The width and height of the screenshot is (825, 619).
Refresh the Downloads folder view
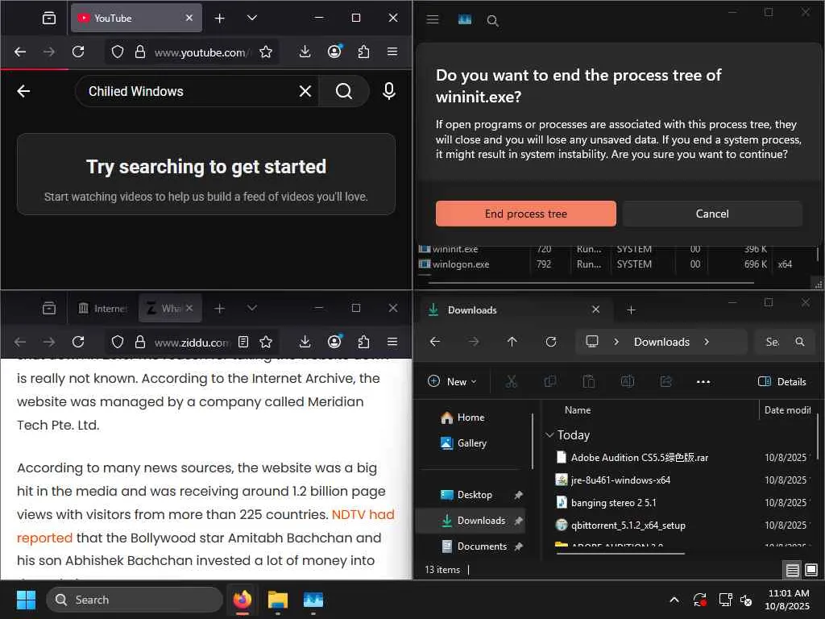pyautogui.click(x=551, y=342)
